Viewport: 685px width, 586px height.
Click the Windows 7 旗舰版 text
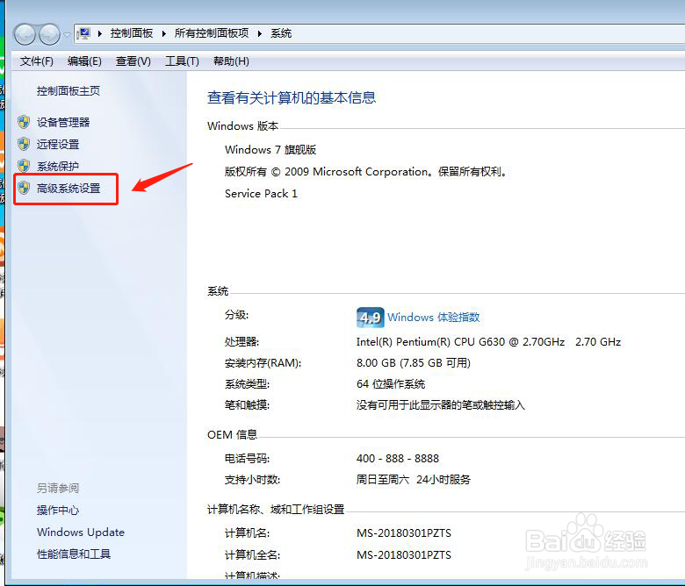tap(270, 150)
